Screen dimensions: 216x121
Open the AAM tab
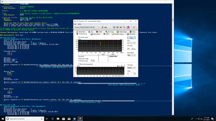tap(106, 34)
